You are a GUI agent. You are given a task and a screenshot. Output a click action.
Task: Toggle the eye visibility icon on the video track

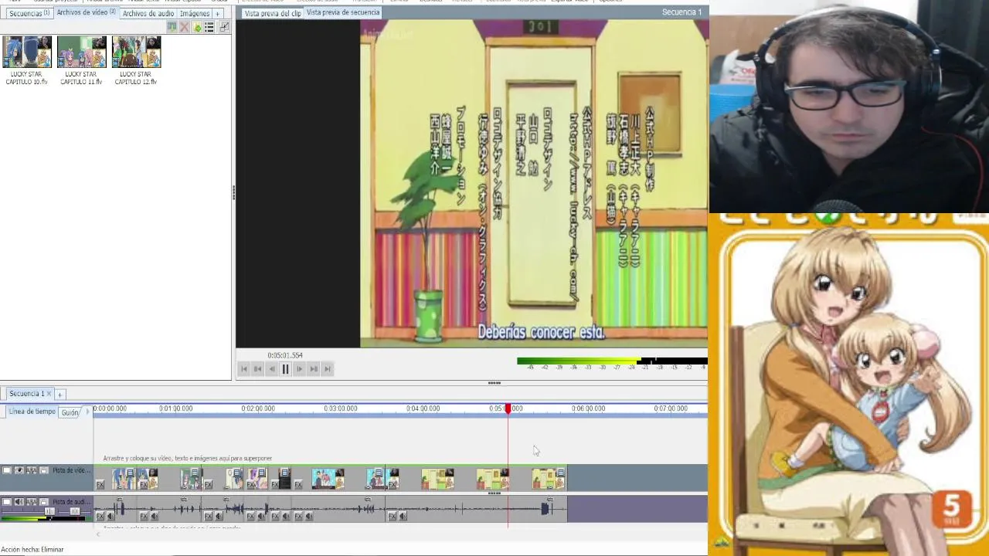coord(19,470)
